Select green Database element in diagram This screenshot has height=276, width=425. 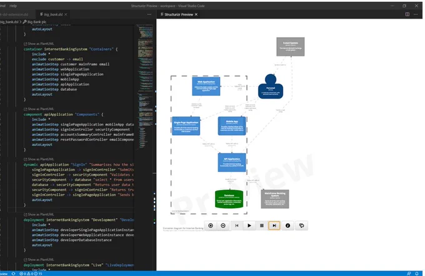pos(229,199)
